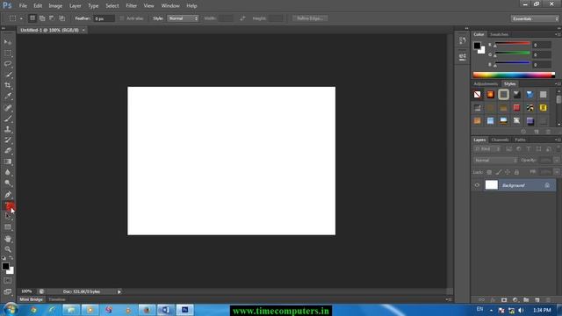Toggle Lock position
The height and width of the screenshot is (316, 562).
[x=508, y=172]
